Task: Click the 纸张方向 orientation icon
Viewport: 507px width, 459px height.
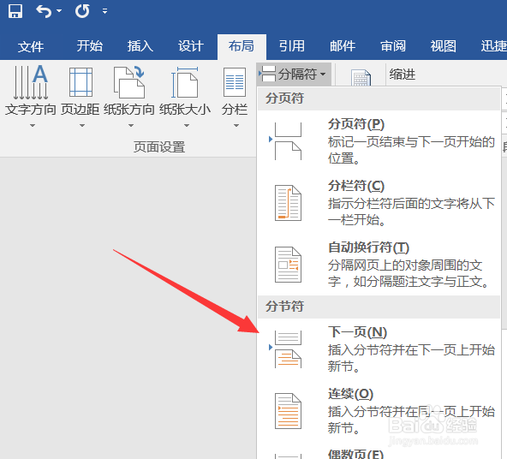Action: pyautogui.click(x=129, y=82)
